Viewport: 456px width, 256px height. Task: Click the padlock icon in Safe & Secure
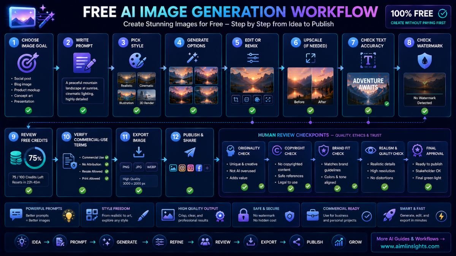(243, 215)
